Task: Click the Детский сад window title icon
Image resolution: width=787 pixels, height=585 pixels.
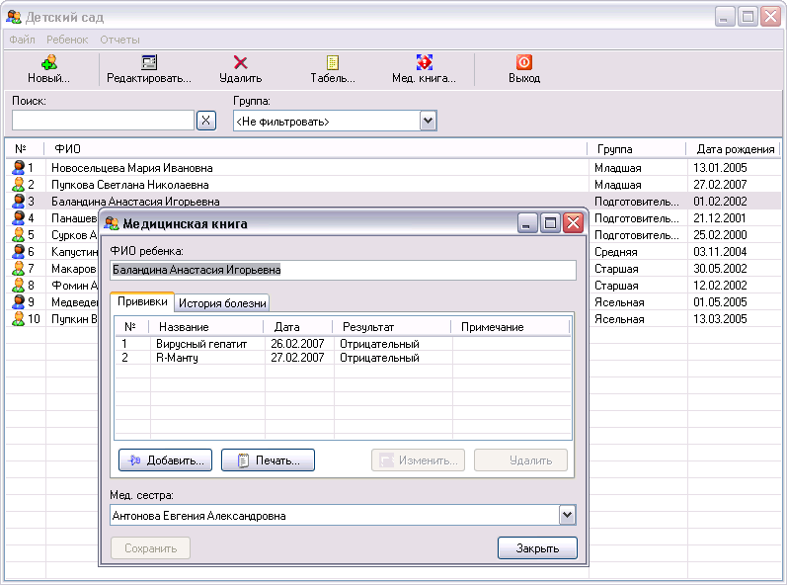Action: pyautogui.click(x=14, y=17)
